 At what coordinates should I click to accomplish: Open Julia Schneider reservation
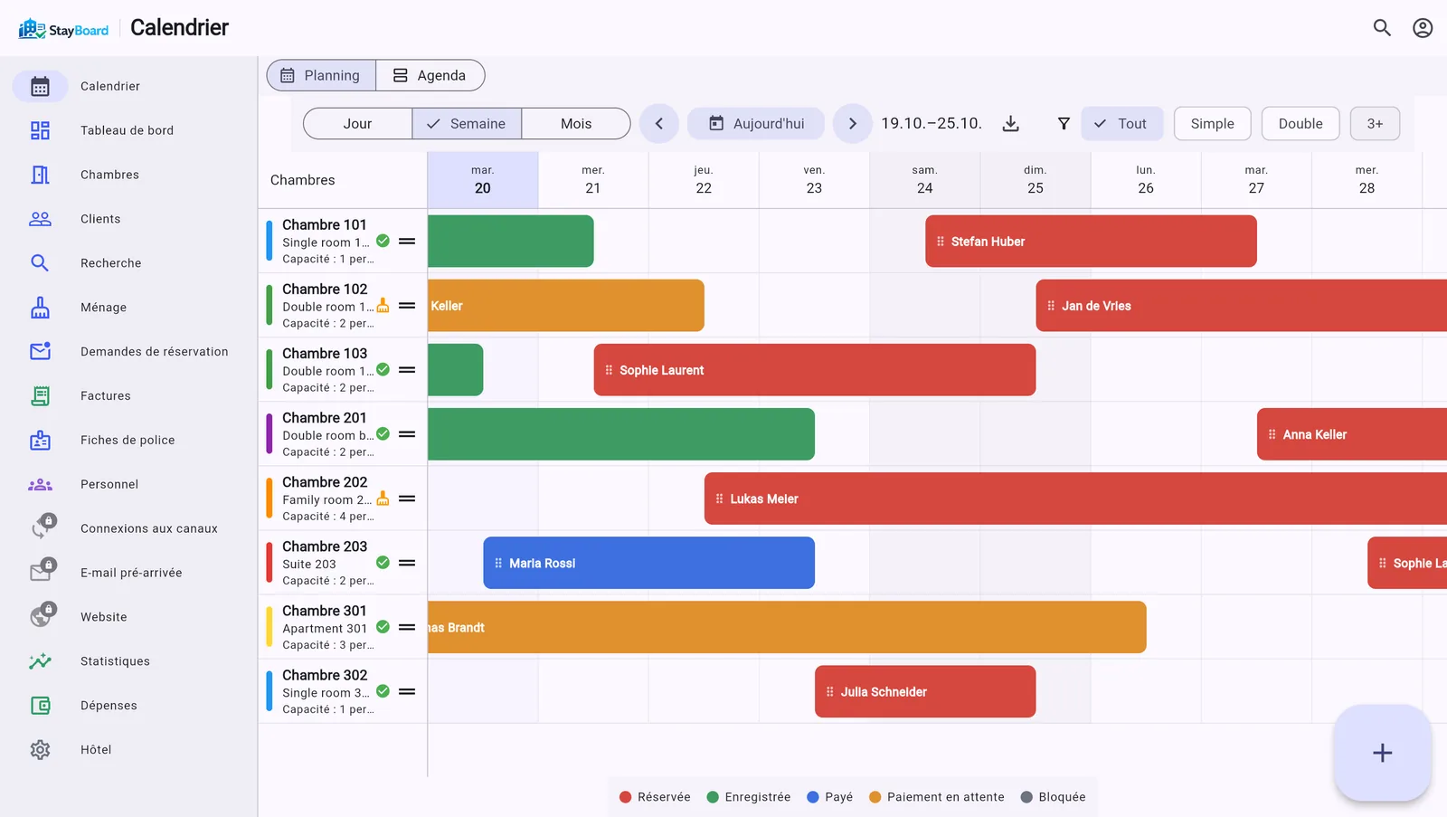coord(925,692)
